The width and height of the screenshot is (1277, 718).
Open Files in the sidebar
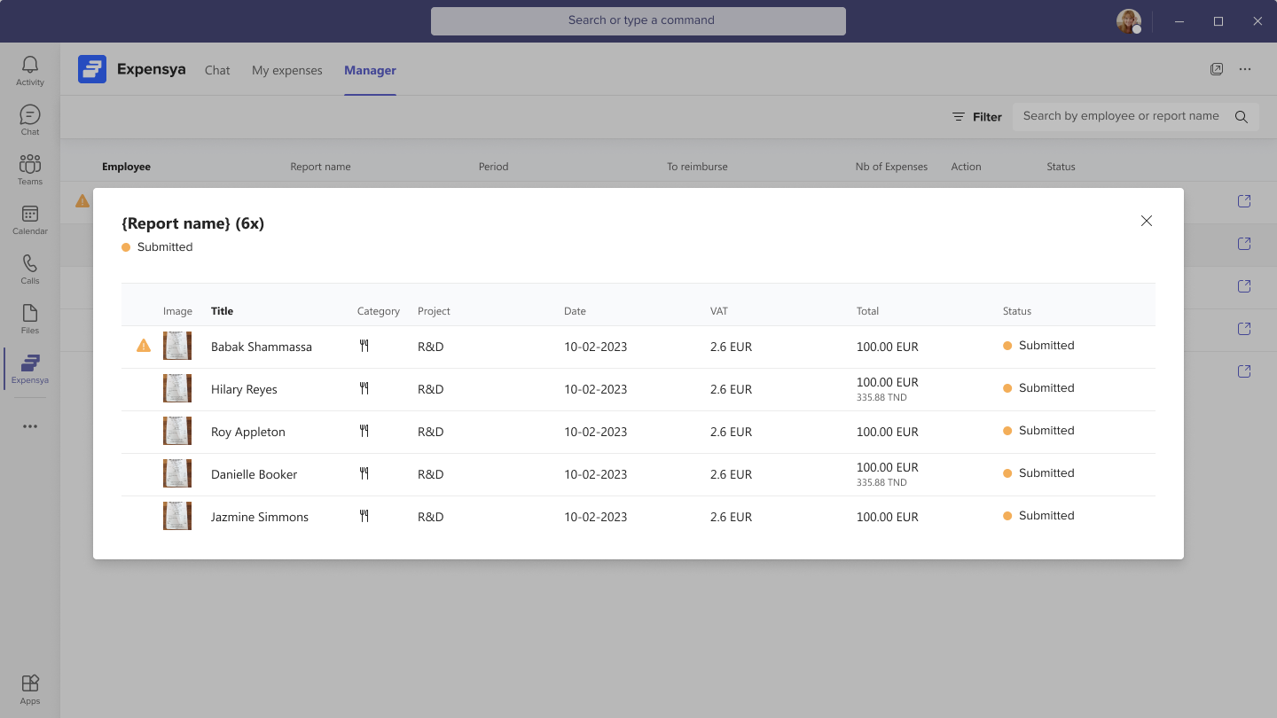pos(30,319)
